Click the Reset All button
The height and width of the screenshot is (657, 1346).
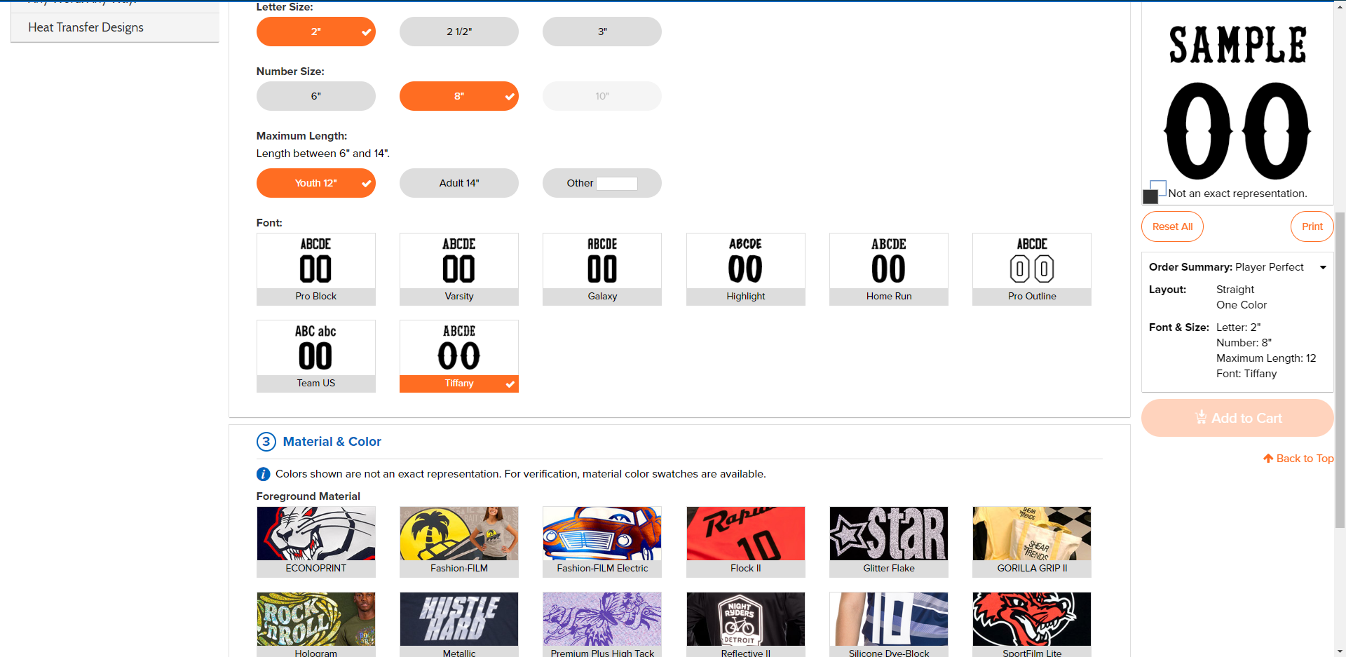1172,226
